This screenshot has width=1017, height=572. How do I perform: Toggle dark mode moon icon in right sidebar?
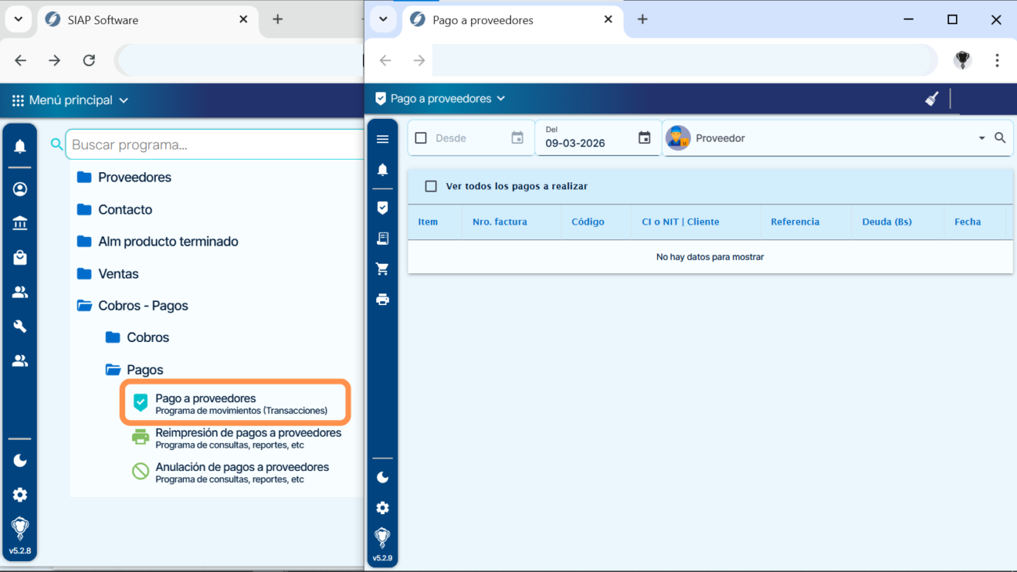(383, 477)
